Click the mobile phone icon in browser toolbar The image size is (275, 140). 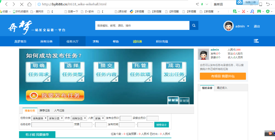coord(261,4)
